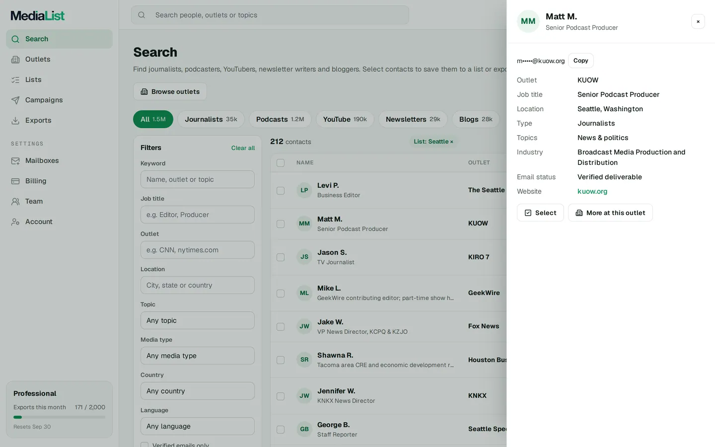715x447 pixels.
Task: Click George B.'s GB avatar
Action: click(304, 429)
